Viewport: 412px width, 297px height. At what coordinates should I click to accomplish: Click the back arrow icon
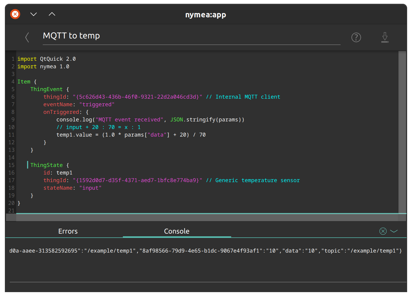coord(27,37)
